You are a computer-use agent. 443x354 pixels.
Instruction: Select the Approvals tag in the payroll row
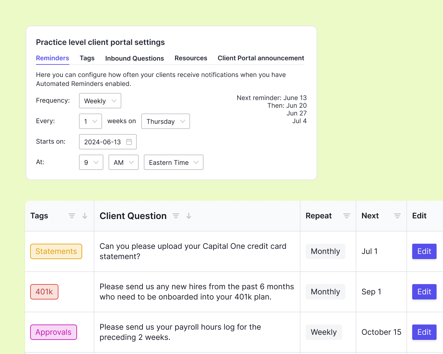point(53,332)
